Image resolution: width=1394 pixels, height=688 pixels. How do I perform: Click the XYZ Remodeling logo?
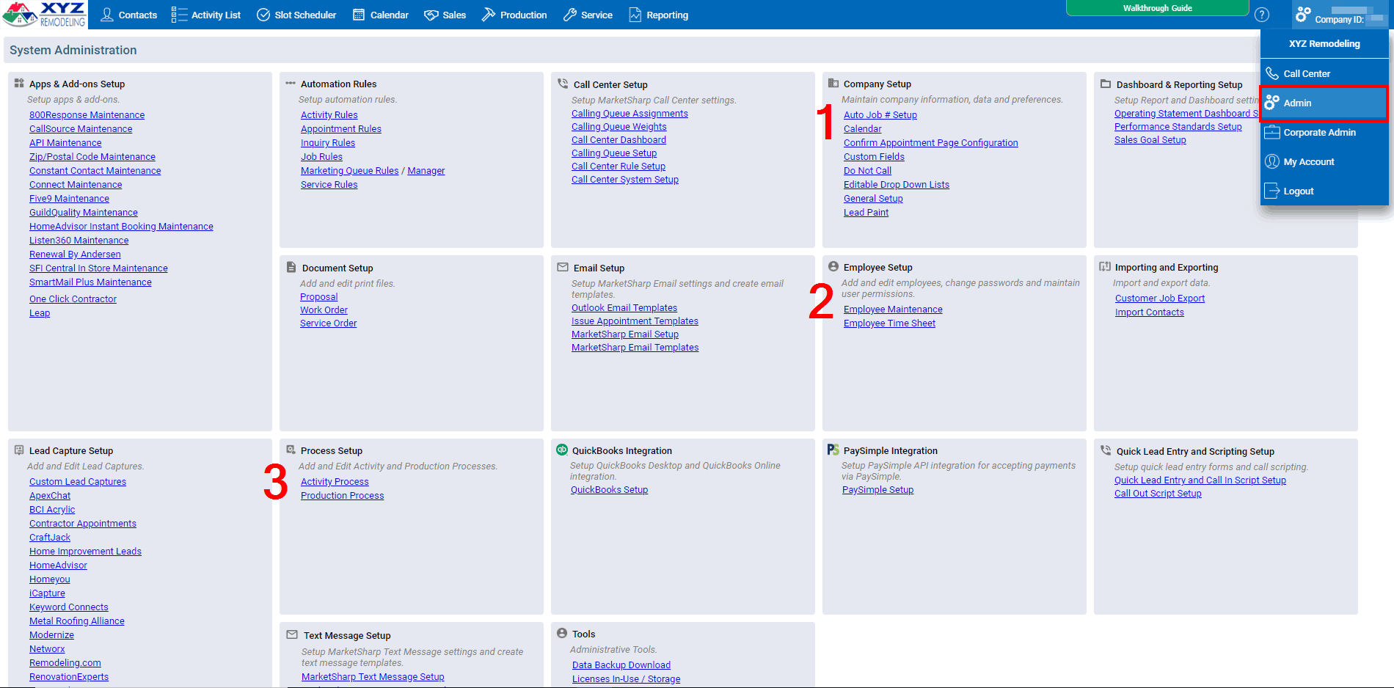(x=44, y=14)
